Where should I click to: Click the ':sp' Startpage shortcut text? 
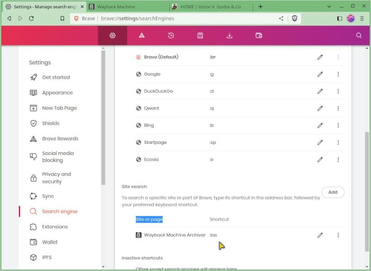coord(213,142)
